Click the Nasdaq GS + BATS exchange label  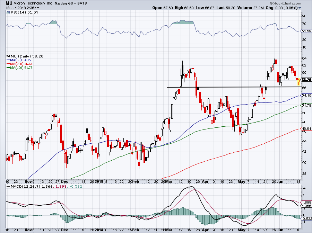click(x=71, y=3)
